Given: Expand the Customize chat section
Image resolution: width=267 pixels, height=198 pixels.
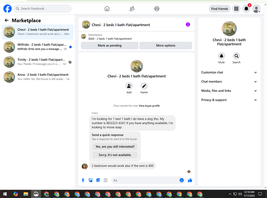Looking at the screenshot, I should (x=229, y=73).
